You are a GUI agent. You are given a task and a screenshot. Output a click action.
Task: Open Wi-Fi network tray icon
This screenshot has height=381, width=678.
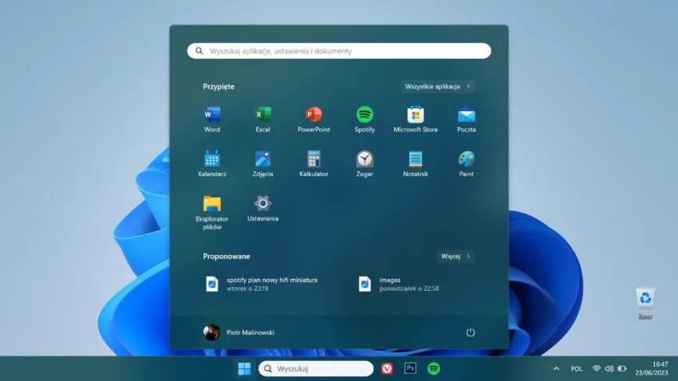597,368
